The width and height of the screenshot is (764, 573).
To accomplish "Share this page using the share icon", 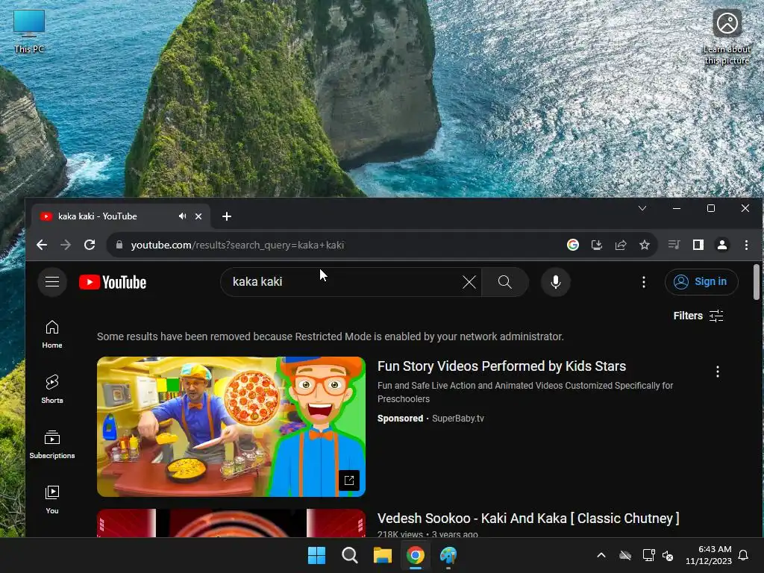I will pyautogui.click(x=621, y=245).
